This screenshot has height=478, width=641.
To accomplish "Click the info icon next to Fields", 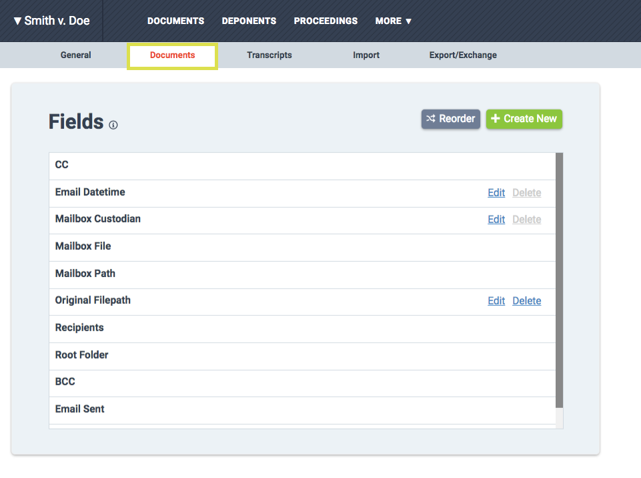I will 113,125.
